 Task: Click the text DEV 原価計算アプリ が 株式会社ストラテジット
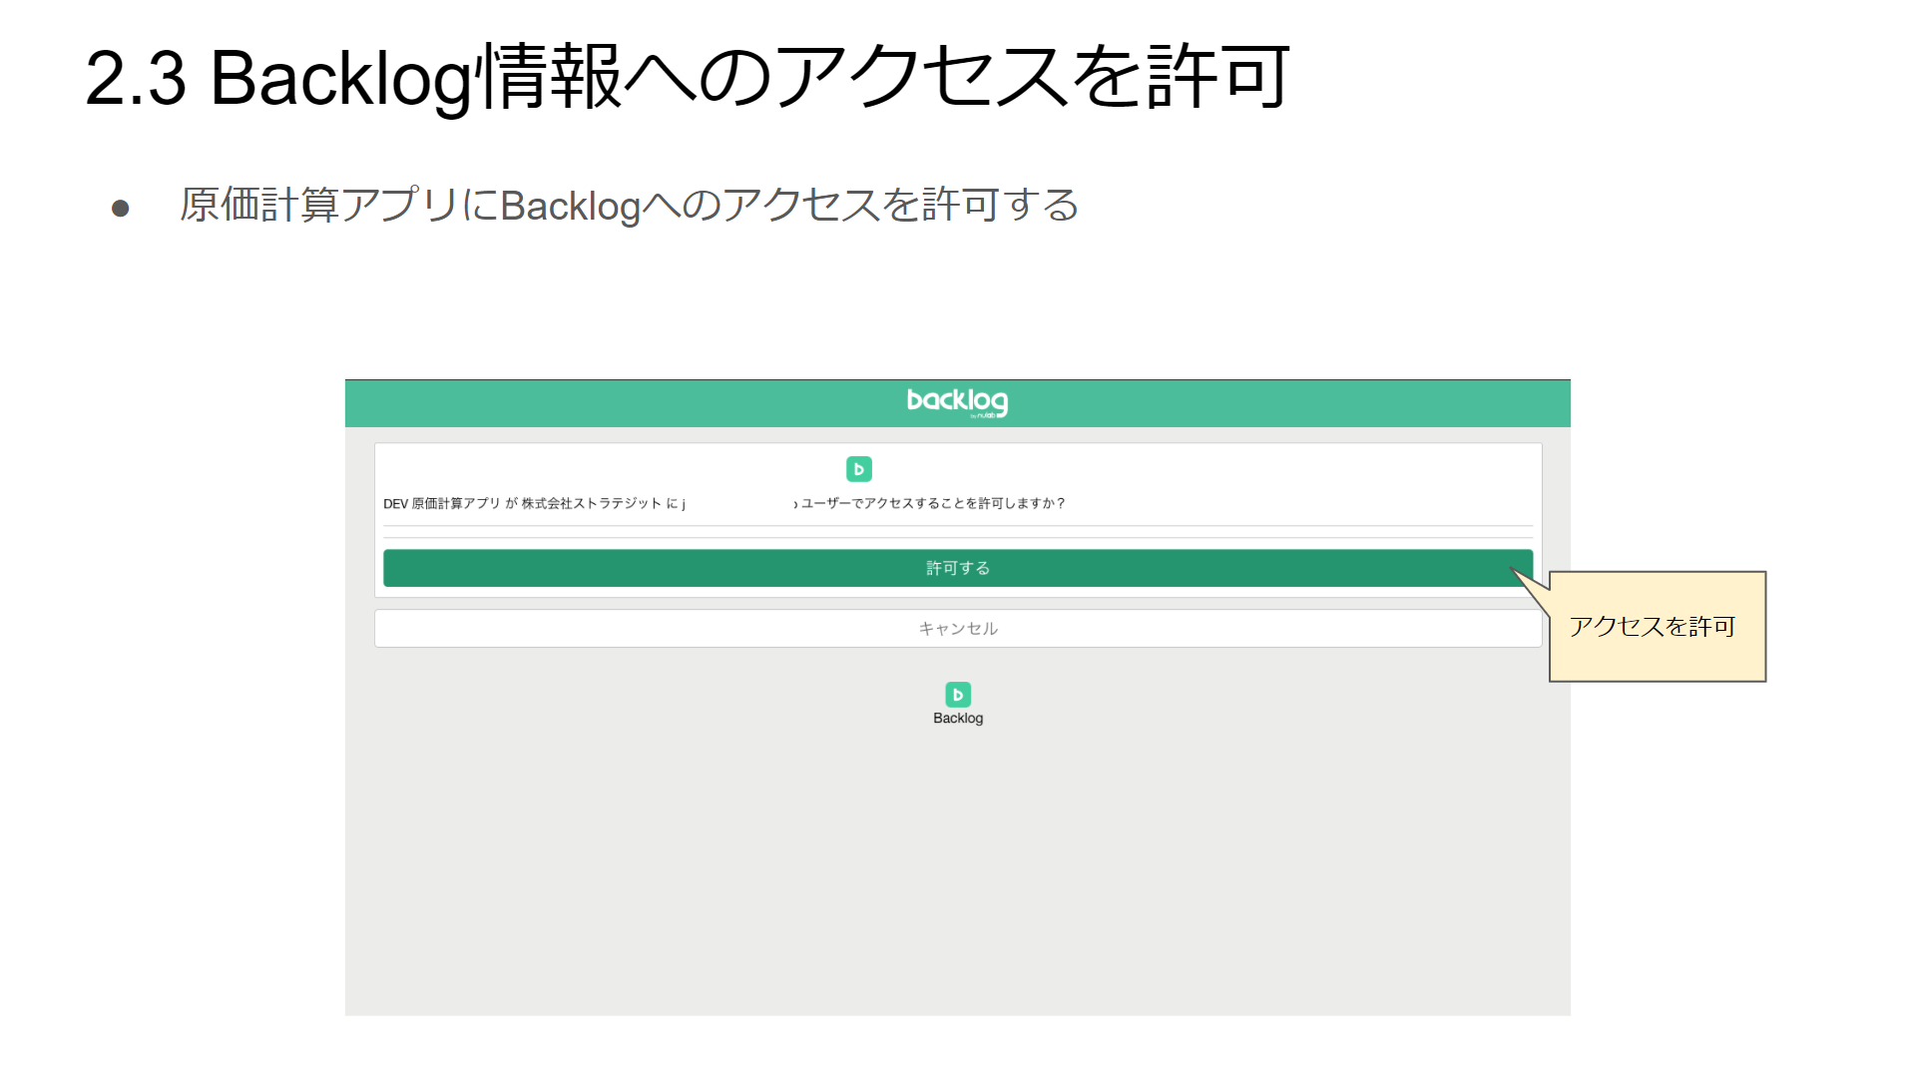coord(522,504)
